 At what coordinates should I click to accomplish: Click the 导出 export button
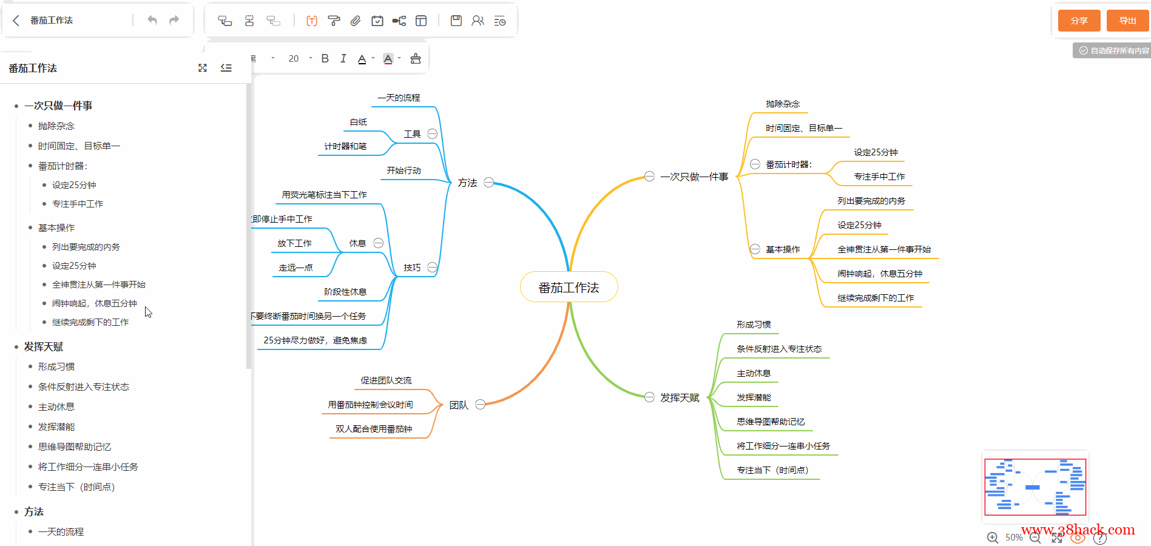[x=1127, y=21]
